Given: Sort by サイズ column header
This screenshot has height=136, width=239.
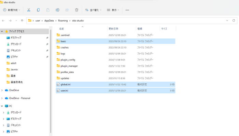Looking at the screenshot, I should tap(164, 29).
